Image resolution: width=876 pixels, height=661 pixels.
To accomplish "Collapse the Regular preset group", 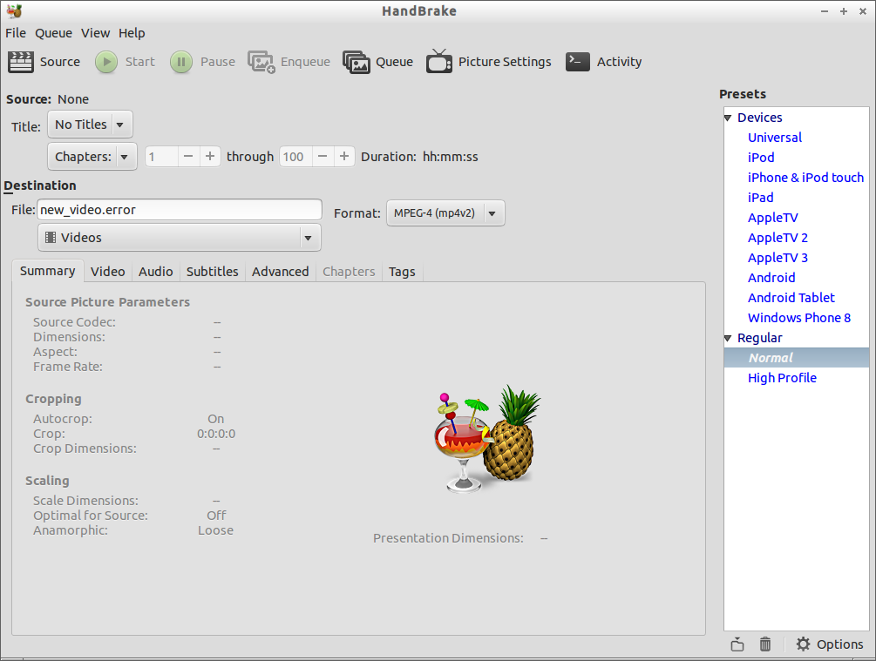I will [728, 338].
